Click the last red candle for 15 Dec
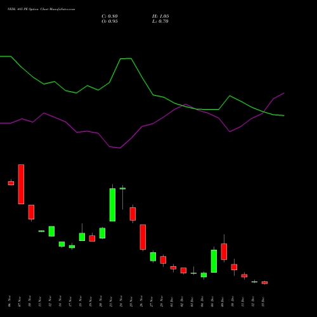Viewport: 317px width, 317px height. [264, 283]
